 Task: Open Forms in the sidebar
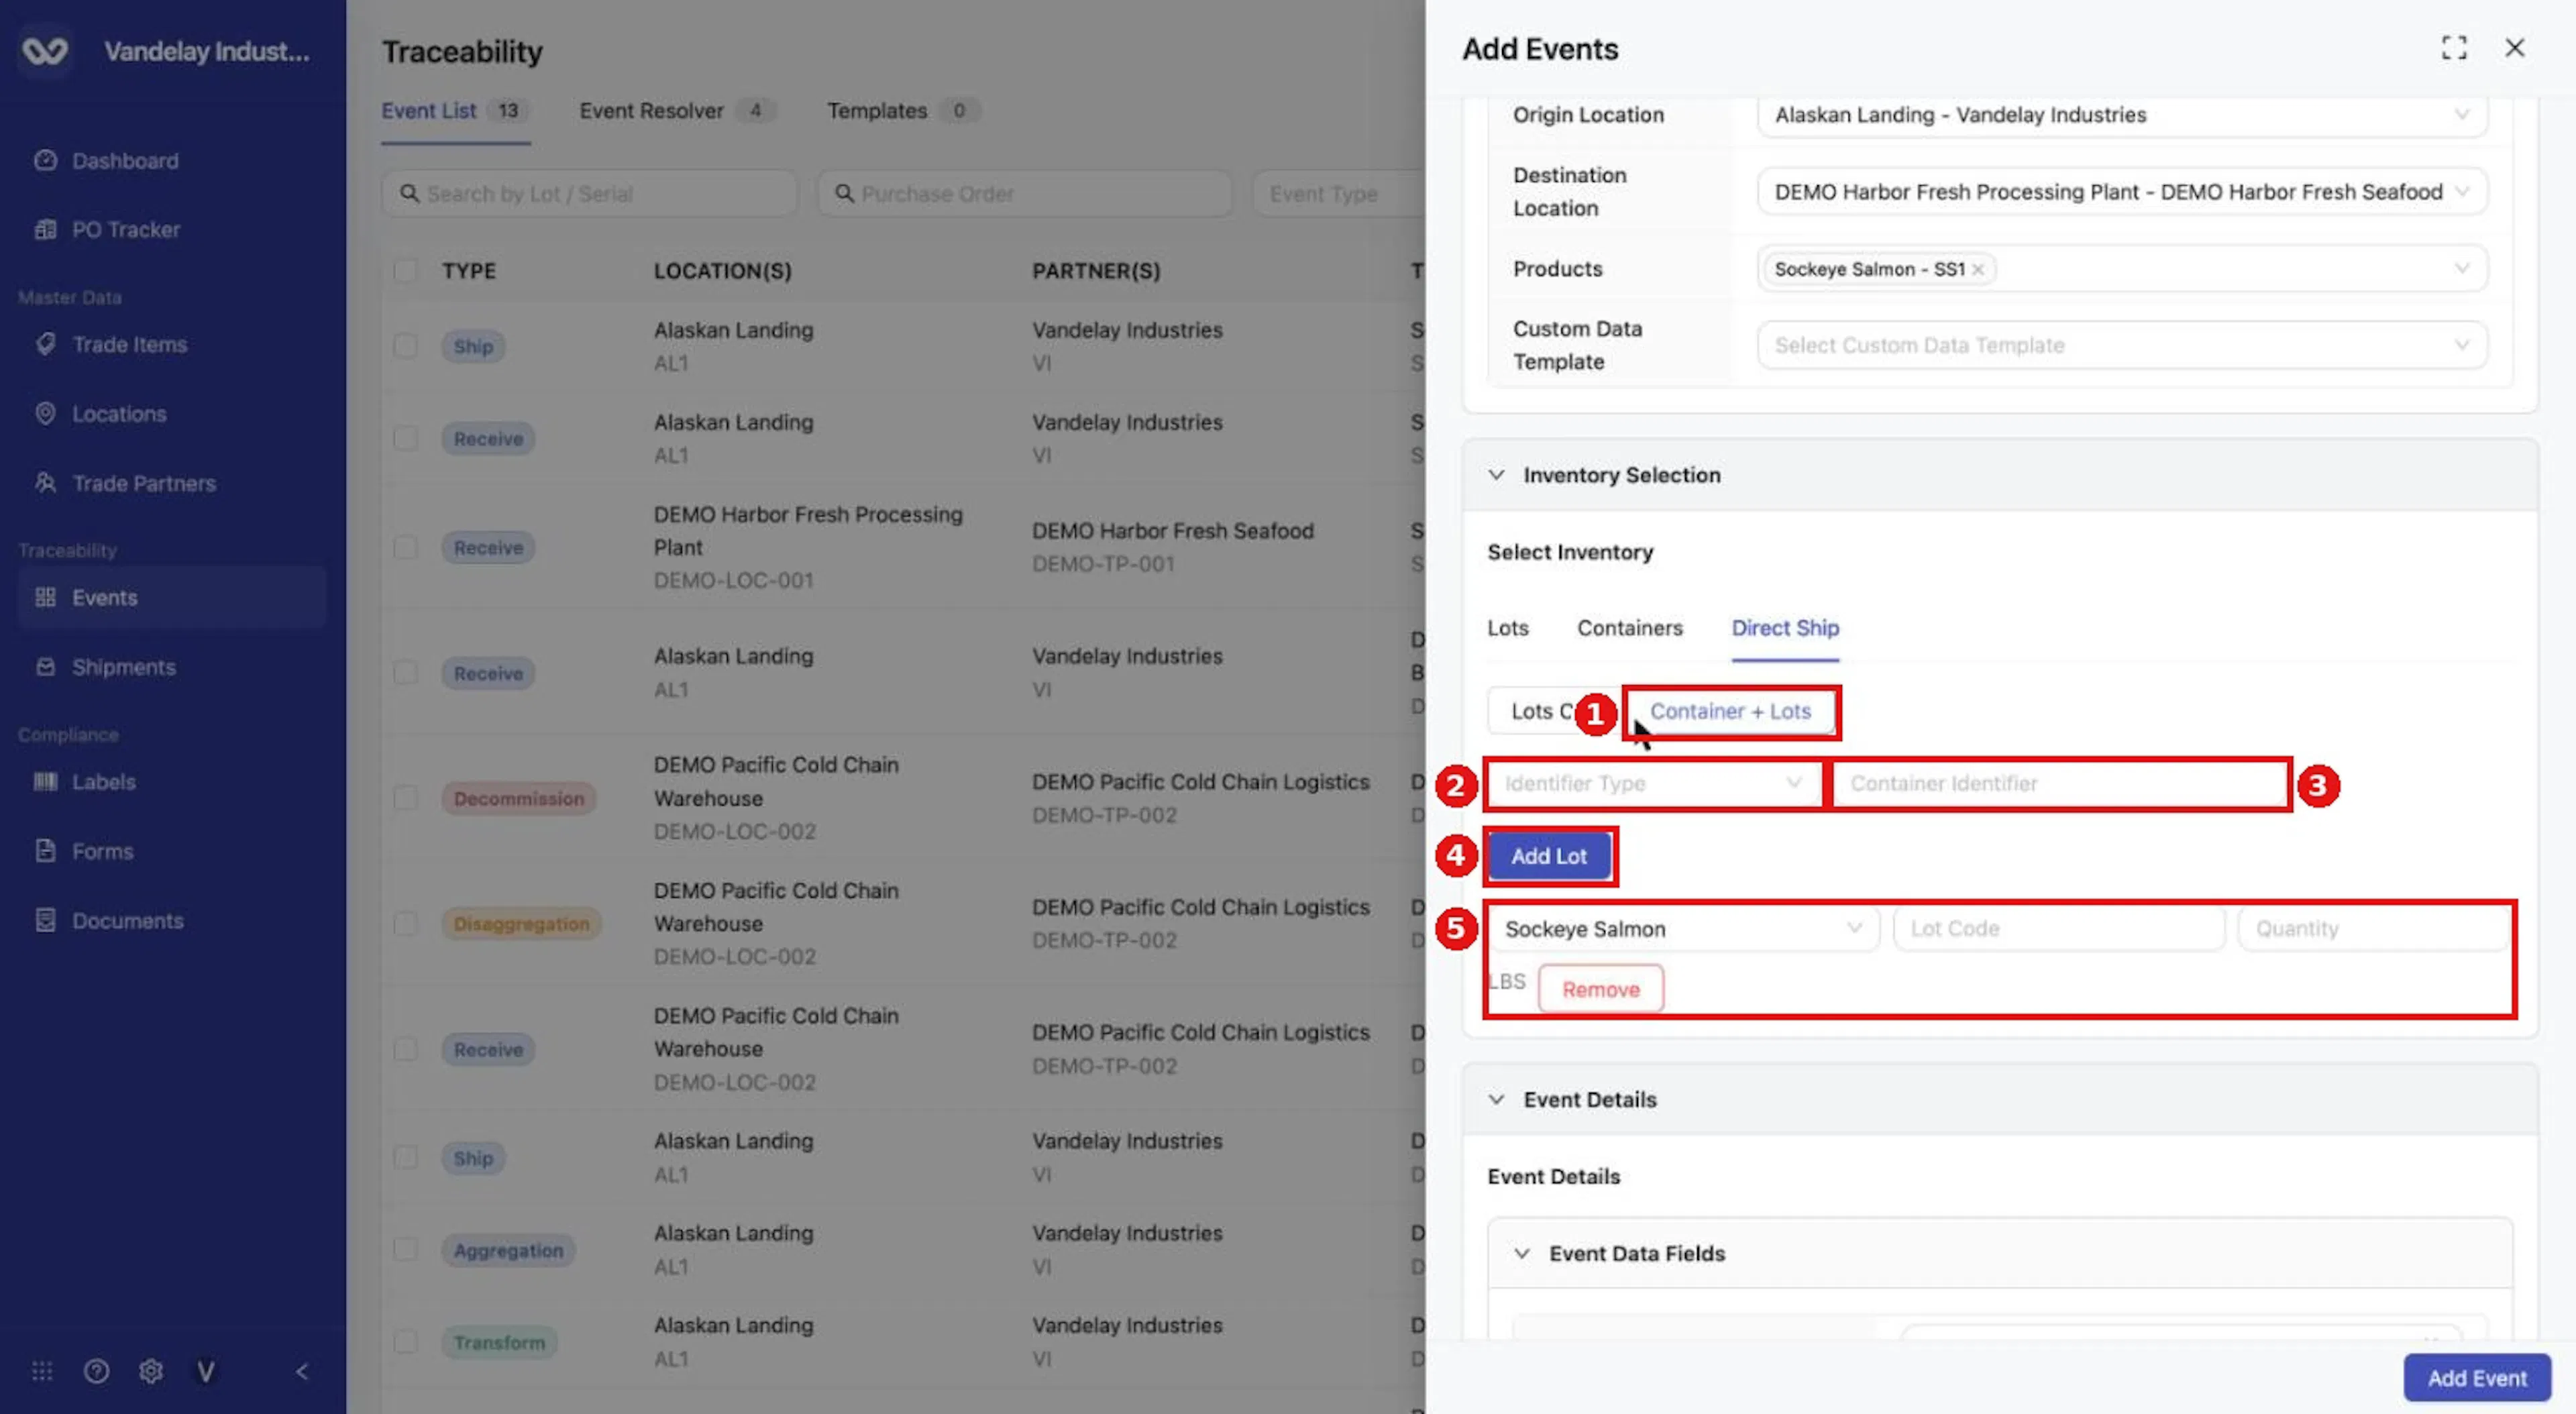click(x=102, y=851)
